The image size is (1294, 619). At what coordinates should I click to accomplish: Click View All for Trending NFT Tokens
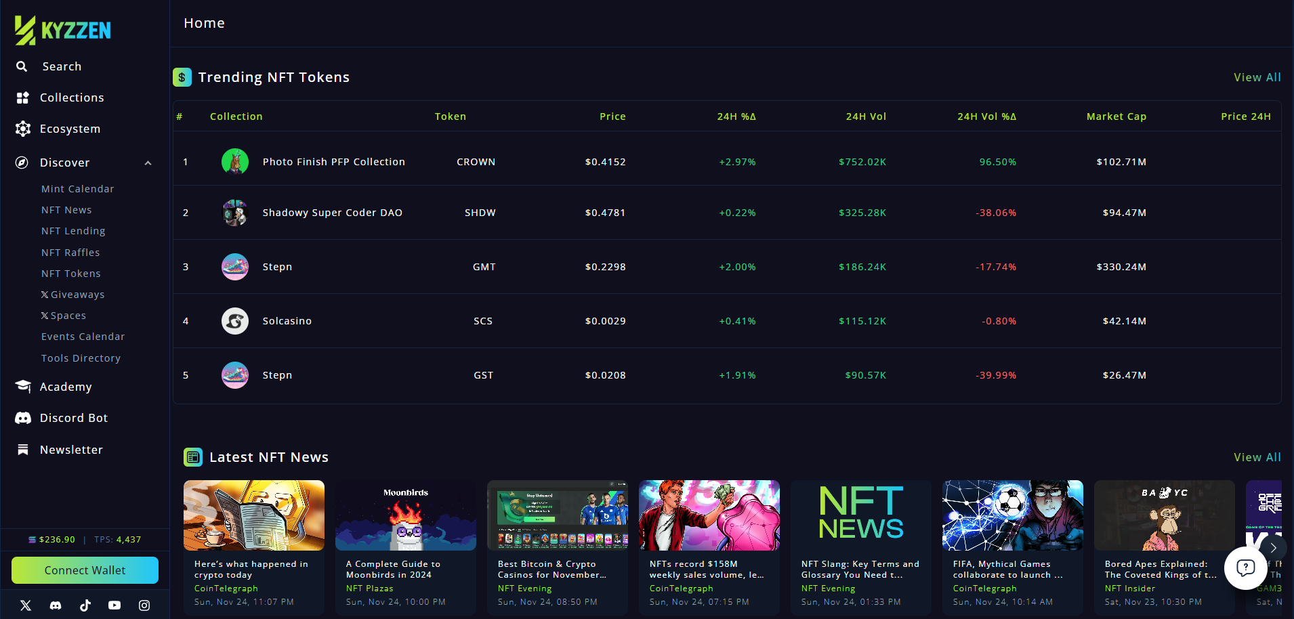pos(1257,77)
